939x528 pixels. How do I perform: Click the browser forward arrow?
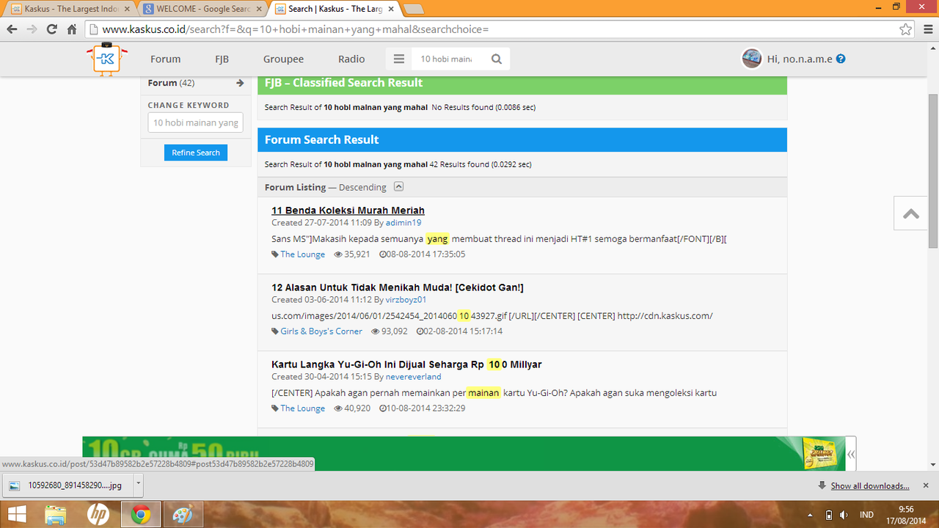[x=32, y=29]
